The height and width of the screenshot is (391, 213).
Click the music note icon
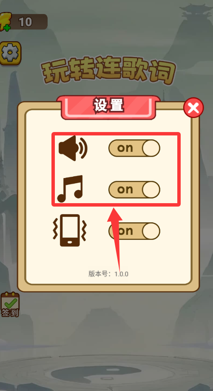[x=70, y=189]
